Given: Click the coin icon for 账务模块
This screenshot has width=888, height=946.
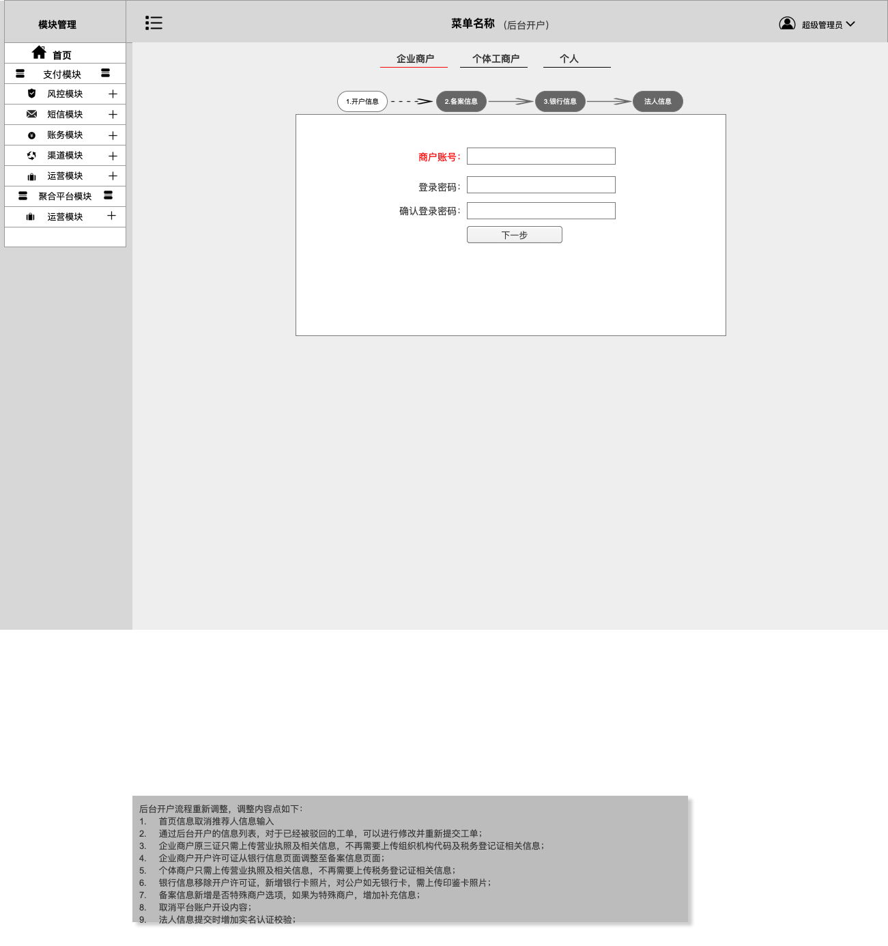Looking at the screenshot, I should [x=31, y=135].
